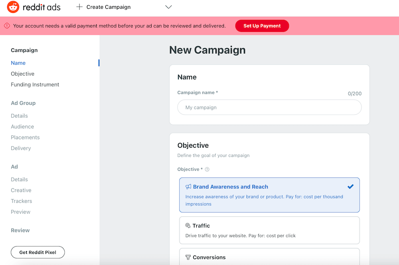Click the 'Campaign name *' field label

point(198,93)
